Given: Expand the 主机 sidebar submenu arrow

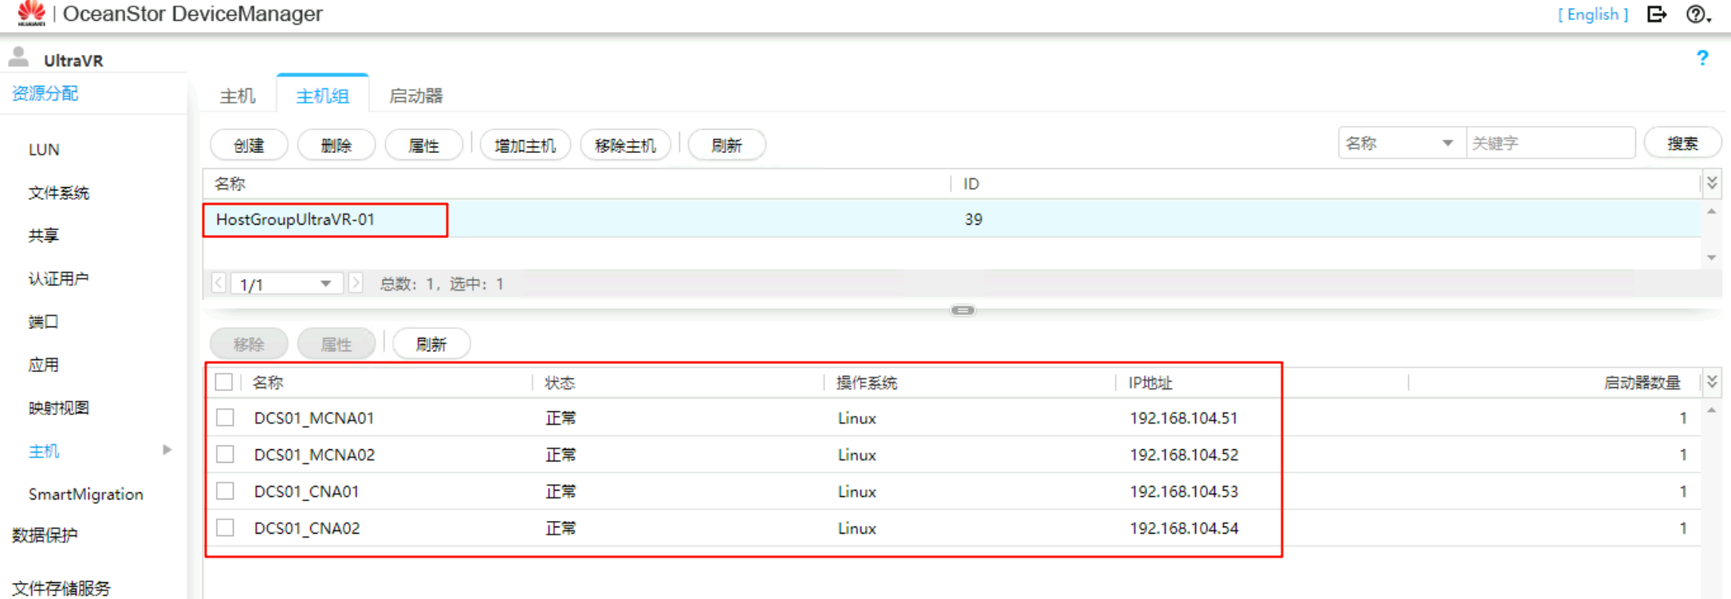Looking at the screenshot, I should click(167, 450).
